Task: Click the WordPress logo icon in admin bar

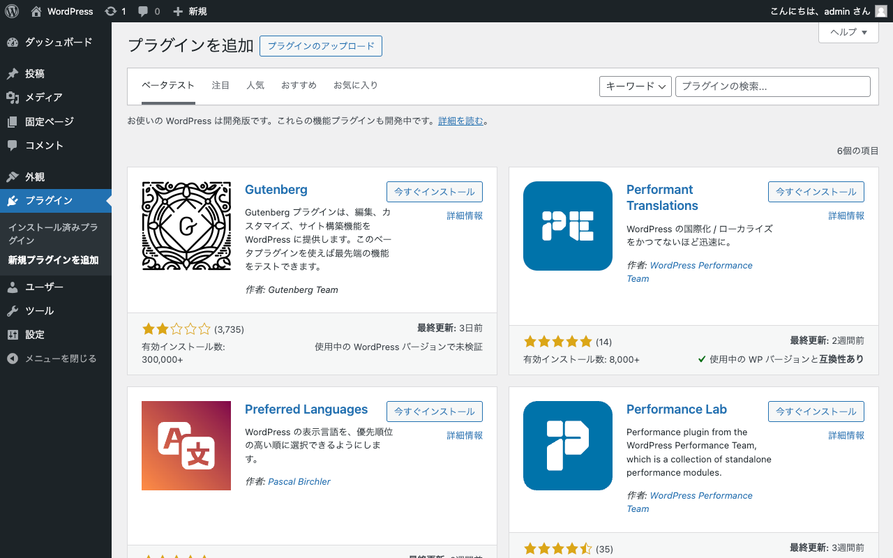Action: tap(12, 11)
